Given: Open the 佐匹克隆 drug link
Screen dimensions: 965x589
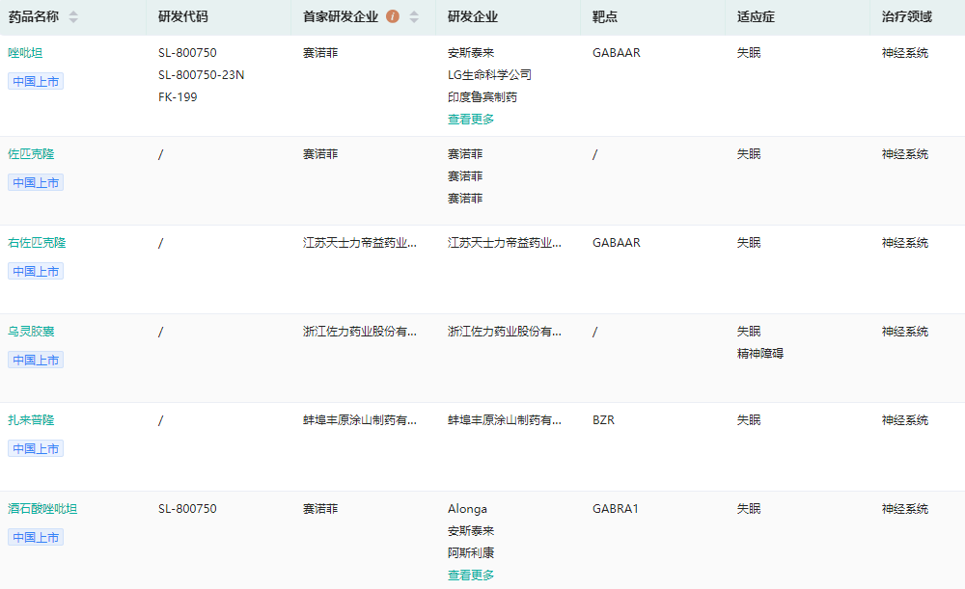Looking at the screenshot, I should pyautogui.click(x=32, y=154).
